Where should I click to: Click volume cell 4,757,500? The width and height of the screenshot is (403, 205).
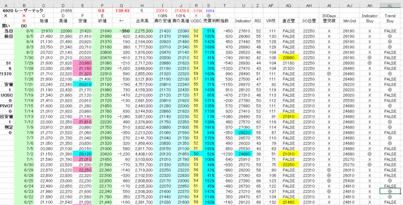[x=142, y=84]
